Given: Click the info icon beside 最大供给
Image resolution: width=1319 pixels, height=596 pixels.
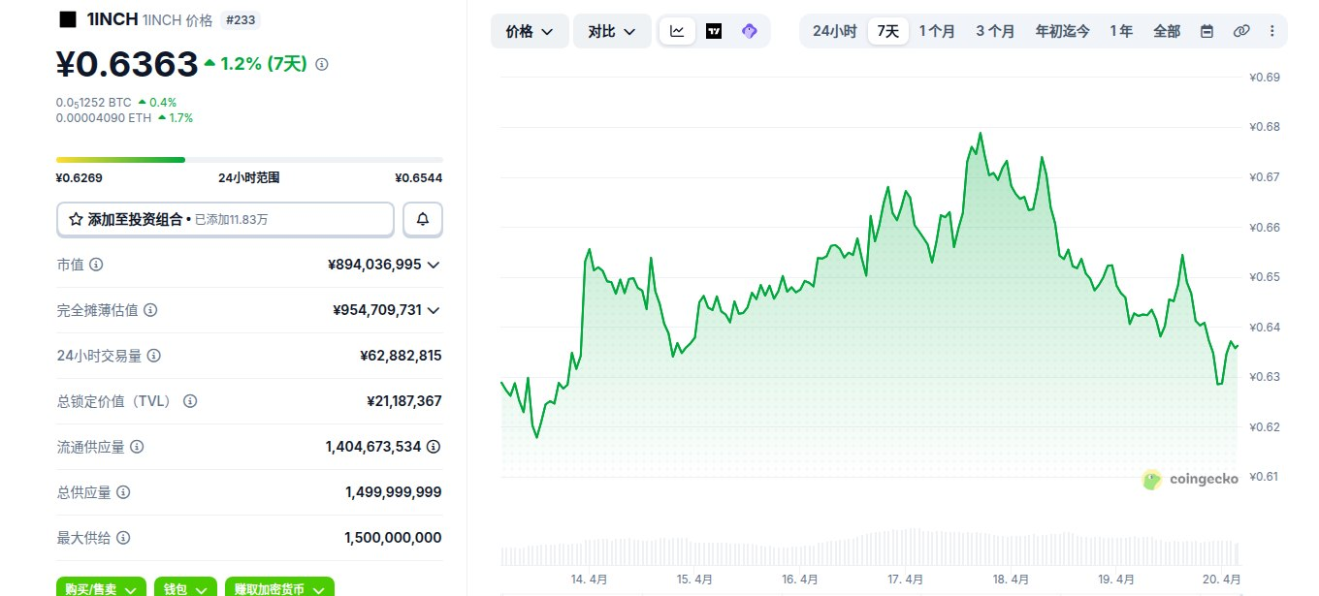Looking at the screenshot, I should (x=123, y=538).
